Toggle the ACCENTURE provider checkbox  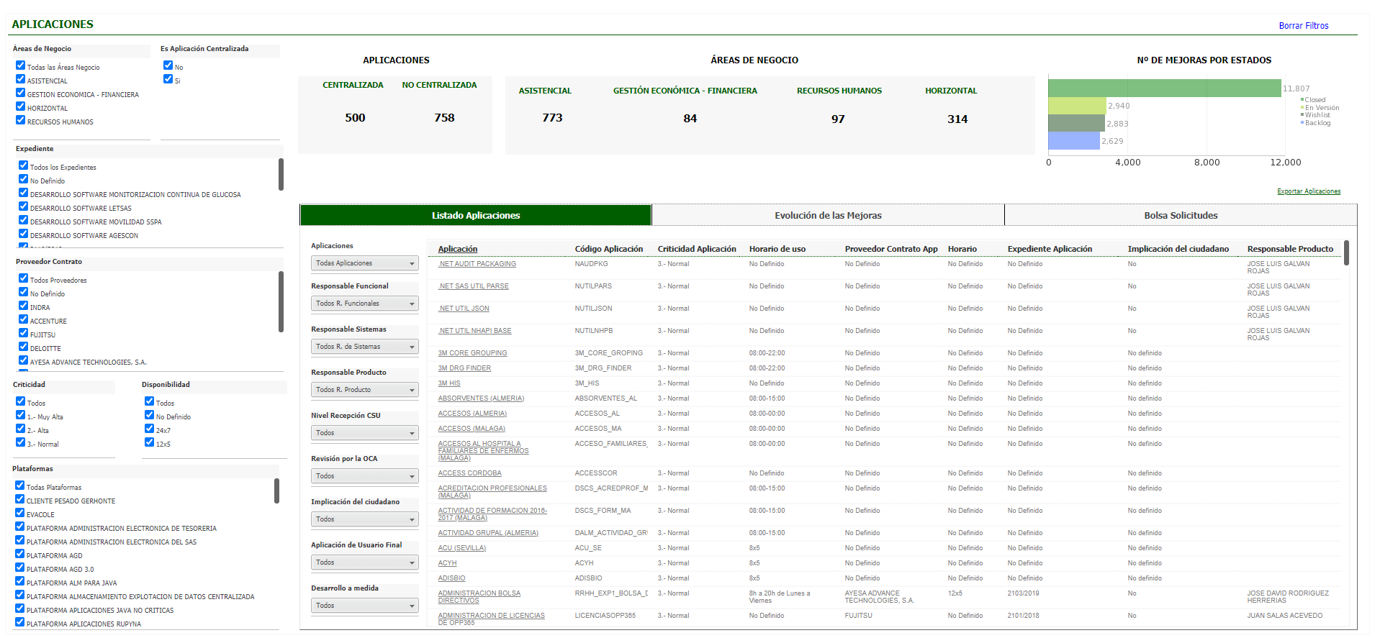click(x=23, y=319)
